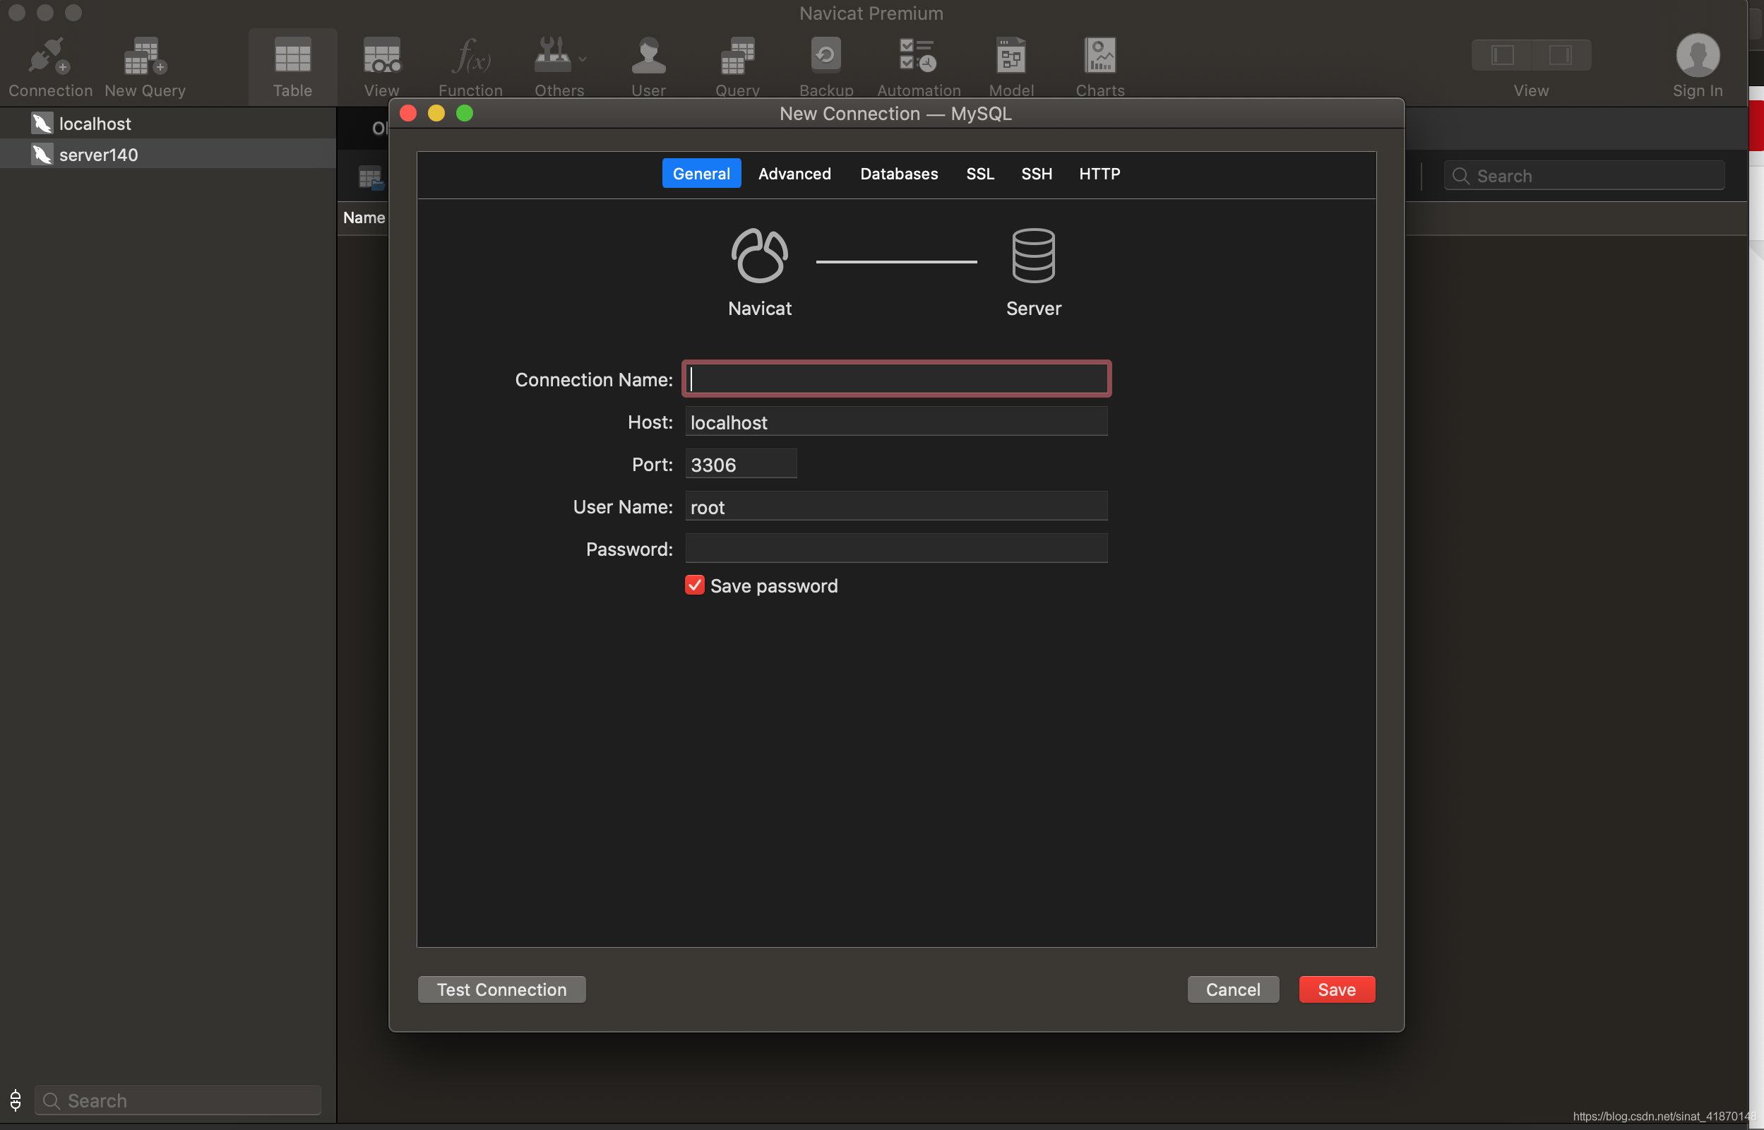Click the Backup toolbar icon
This screenshot has height=1130, width=1764.
click(x=826, y=56)
